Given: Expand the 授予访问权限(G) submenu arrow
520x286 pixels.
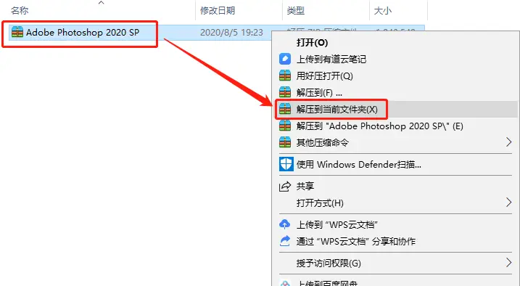Looking at the screenshot, I should point(508,263).
